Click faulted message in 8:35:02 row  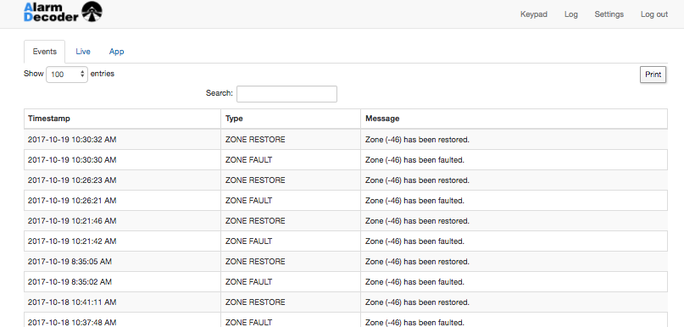pyautogui.click(x=414, y=282)
